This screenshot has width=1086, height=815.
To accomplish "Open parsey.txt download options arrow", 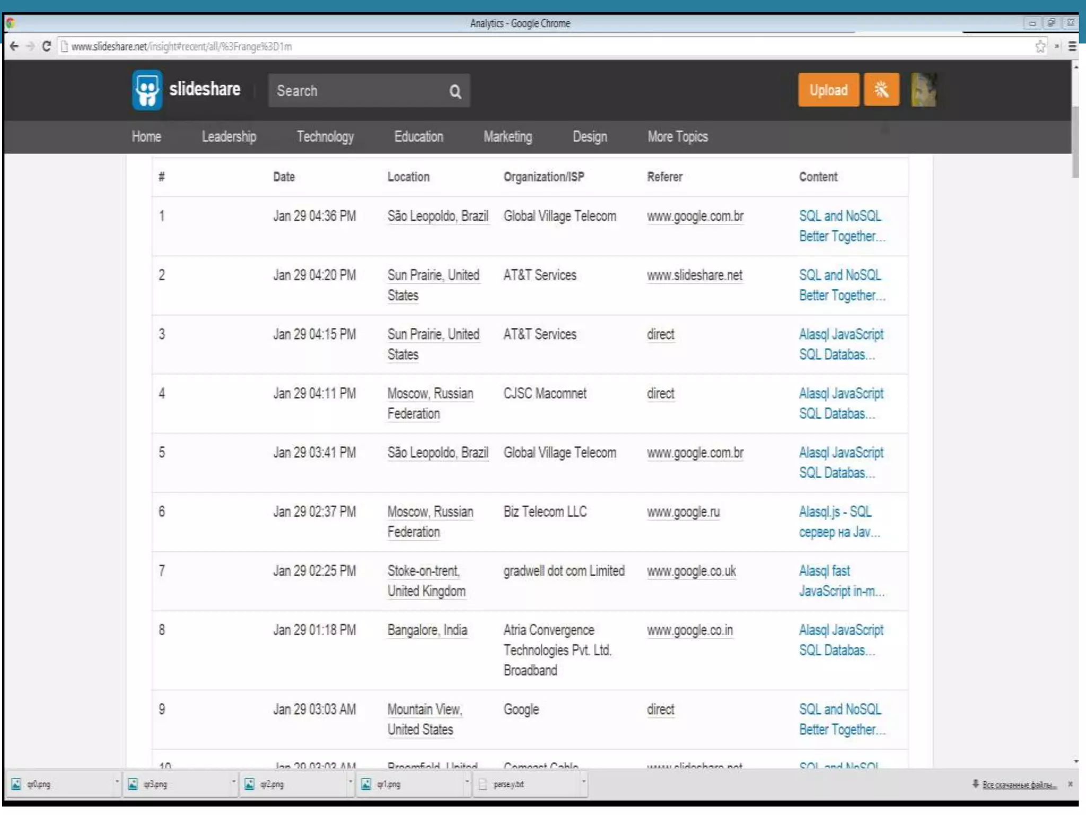I will 583,782.
